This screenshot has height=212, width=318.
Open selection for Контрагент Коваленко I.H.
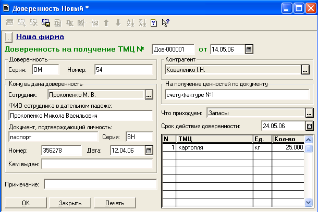[305, 69]
